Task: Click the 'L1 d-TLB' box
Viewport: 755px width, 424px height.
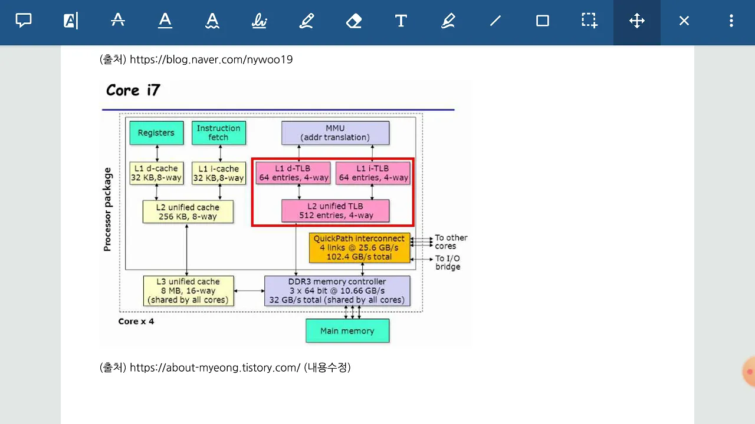Action: pyautogui.click(x=293, y=173)
